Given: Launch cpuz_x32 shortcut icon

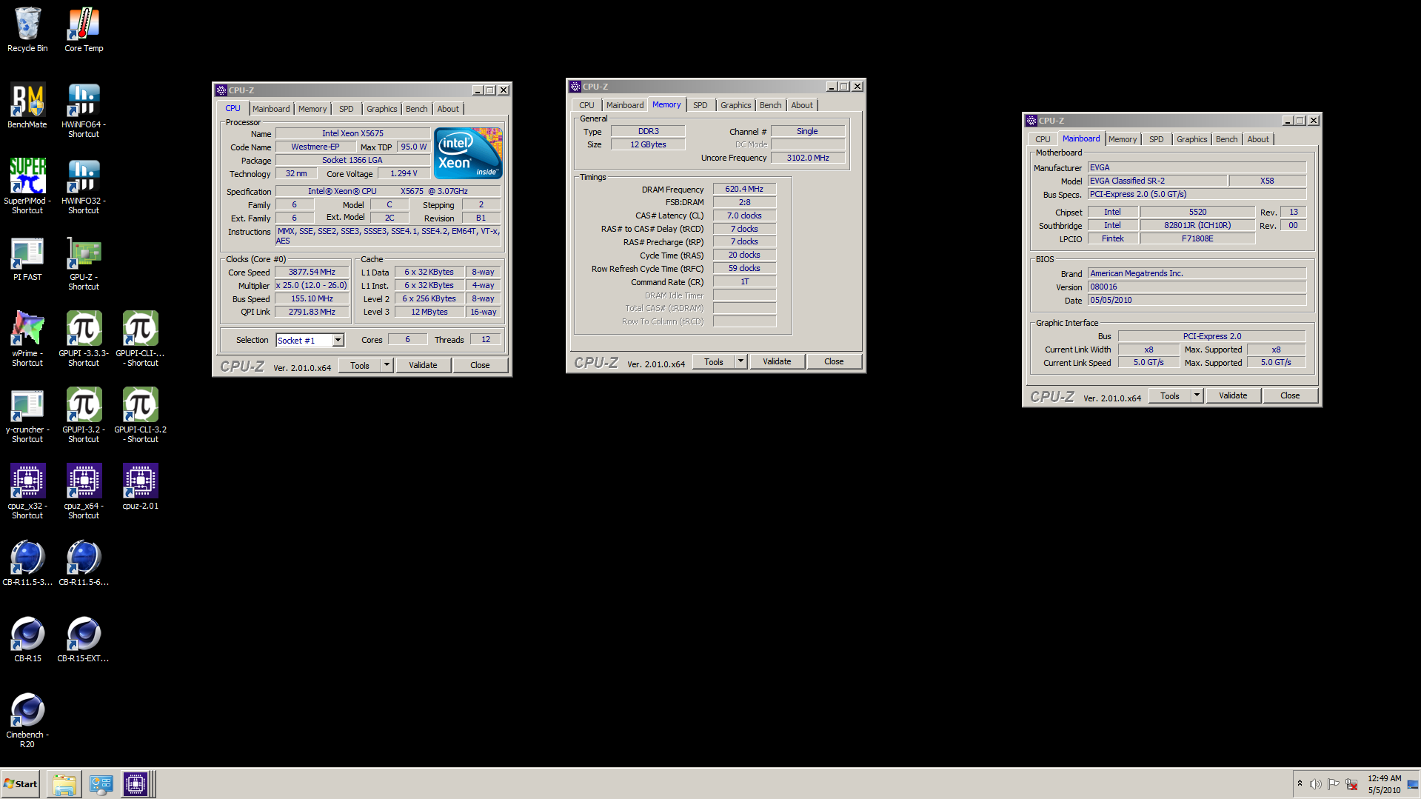Looking at the screenshot, I should [27, 492].
